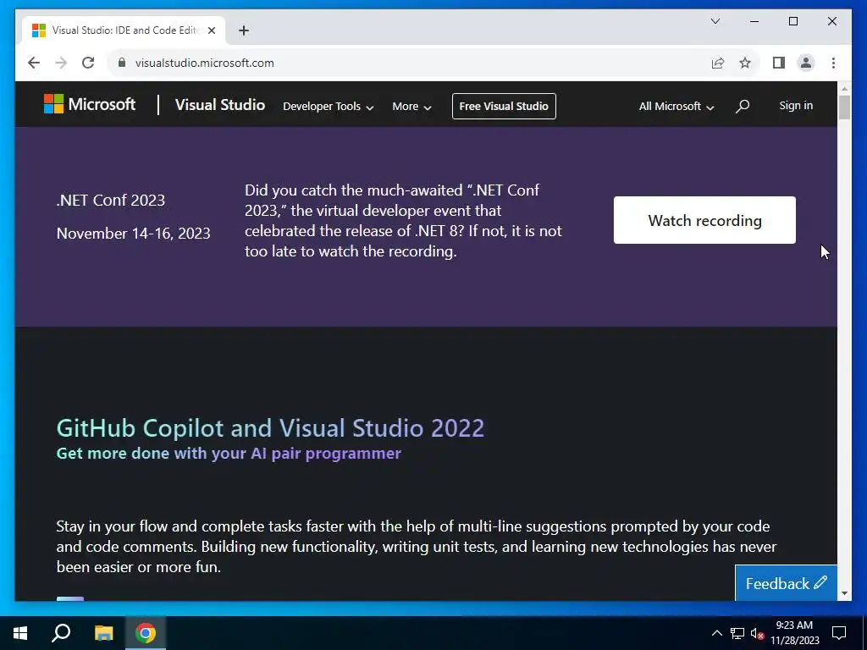
Task: Share this page using the share icon
Action: pyautogui.click(x=718, y=63)
